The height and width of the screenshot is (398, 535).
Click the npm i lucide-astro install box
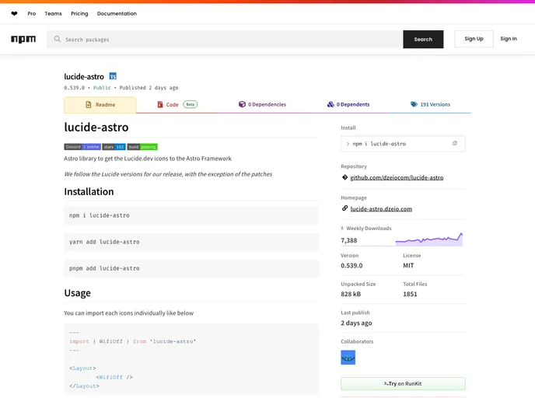403,144
